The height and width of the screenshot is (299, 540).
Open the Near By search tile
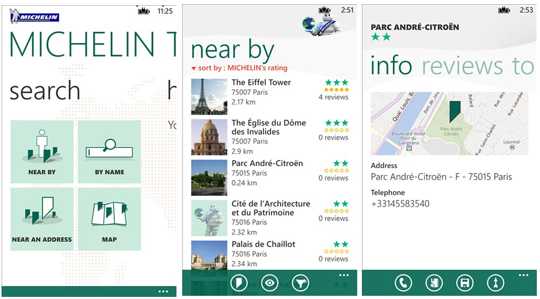(x=42, y=152)
